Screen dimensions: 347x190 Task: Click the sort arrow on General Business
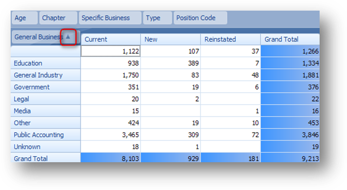point(68,37)
